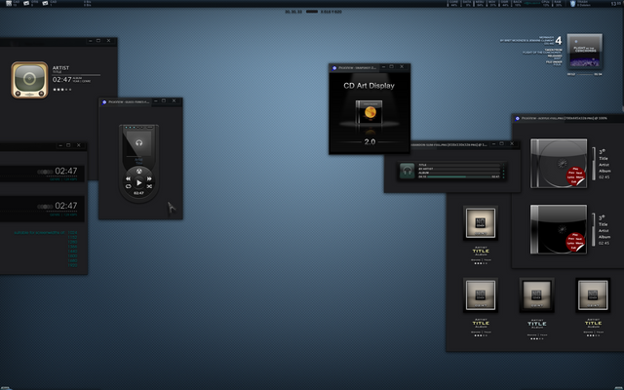Image resolution: width=624 pixels, height=390 pixels.
Task: Click the large track number 4 on the desktop widget
Action: point(559,40)
